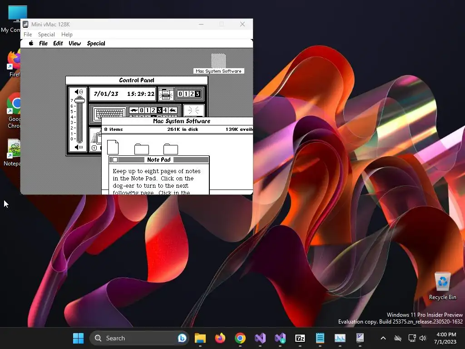Set menu blinking to 0
Viewport: 465px width, 349px height.
click(x=180, y=94)
